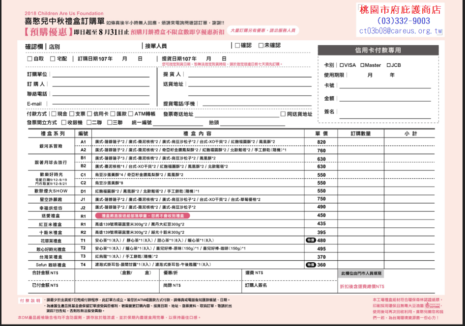
Task: Click the email ct03b08@careus.org.tw
Action: (x=400, y=31)
